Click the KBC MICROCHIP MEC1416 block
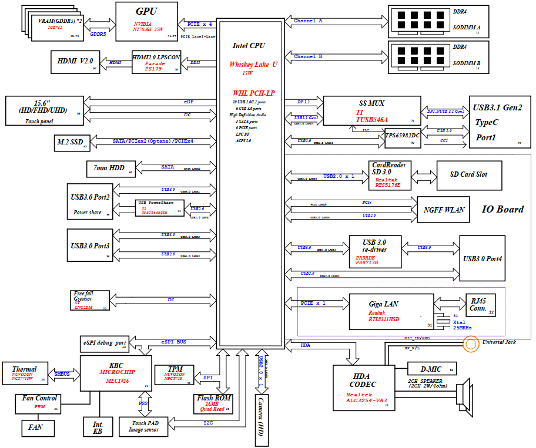Screen dimensions: 536x448 click(x=116, y=373)
